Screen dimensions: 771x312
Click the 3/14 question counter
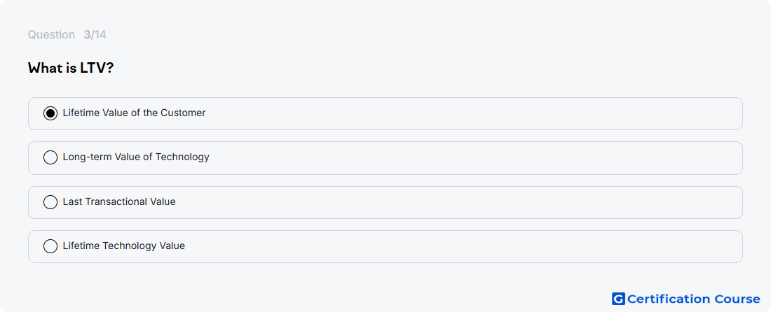(x=95, y=35)
